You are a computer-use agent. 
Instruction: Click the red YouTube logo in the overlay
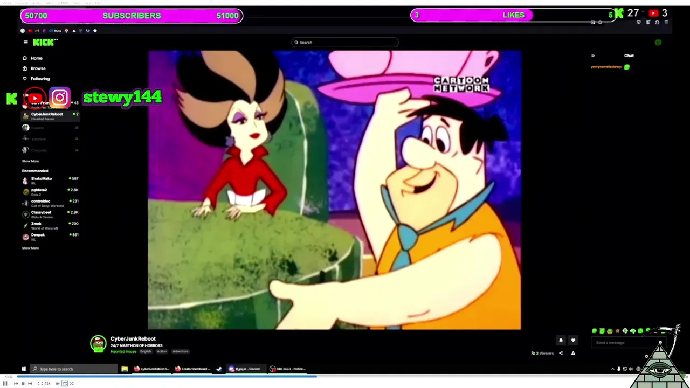[35, 98]
